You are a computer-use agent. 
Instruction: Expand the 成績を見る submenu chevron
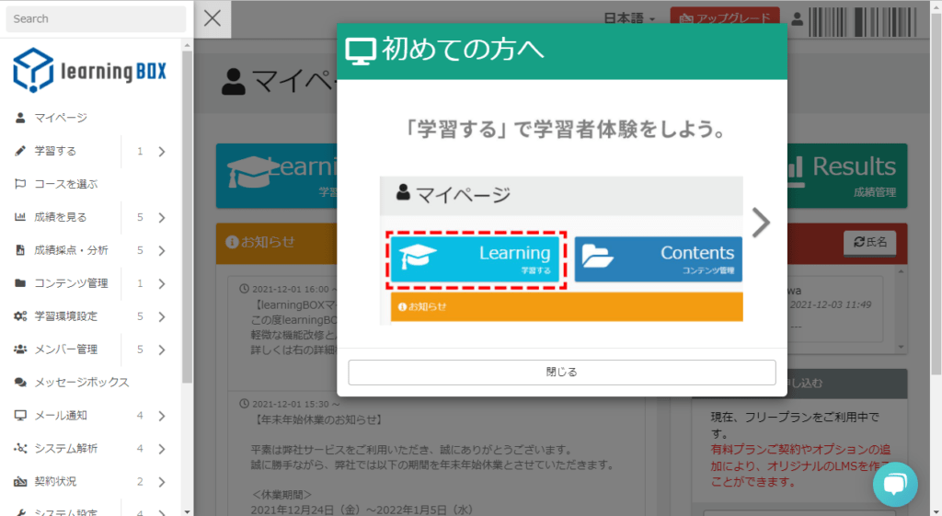pos(162,217)
